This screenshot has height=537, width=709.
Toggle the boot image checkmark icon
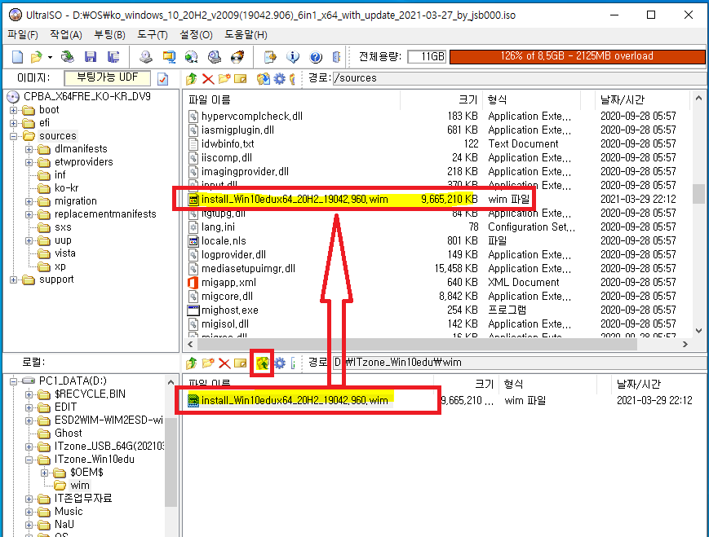coord(163,79)
